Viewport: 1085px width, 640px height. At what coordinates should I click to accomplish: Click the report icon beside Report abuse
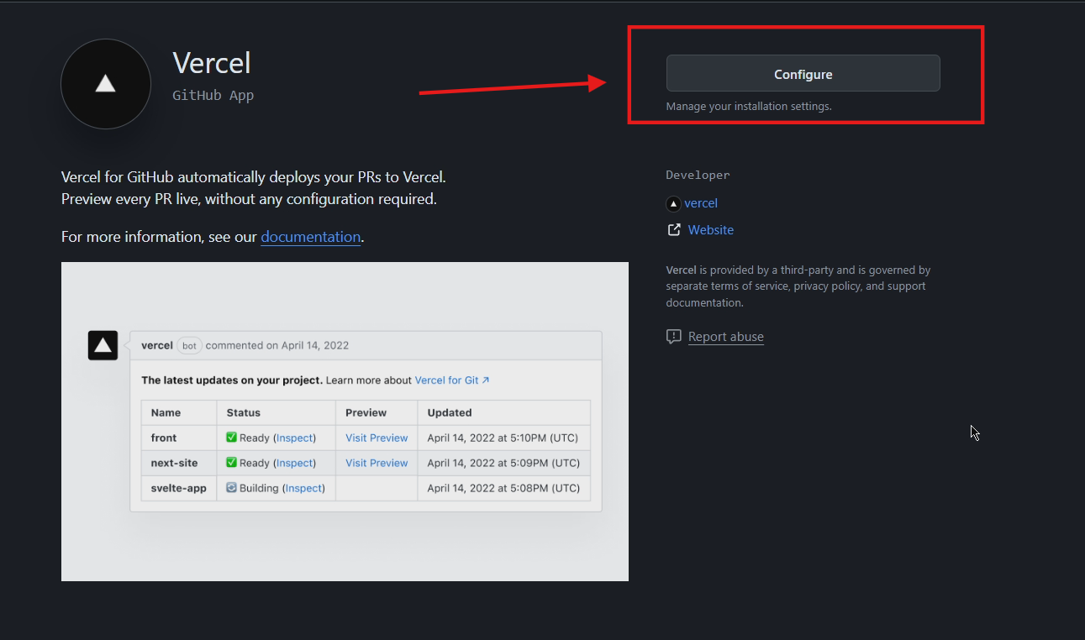point(674,337)
